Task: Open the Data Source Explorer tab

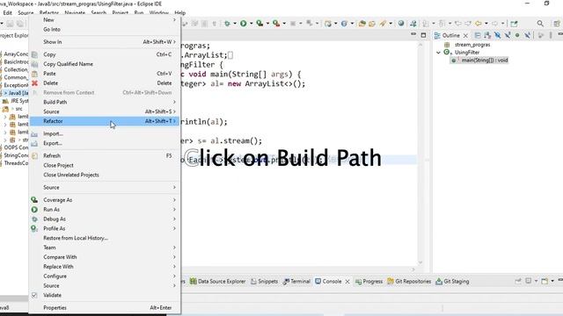Action: point(217,282)
